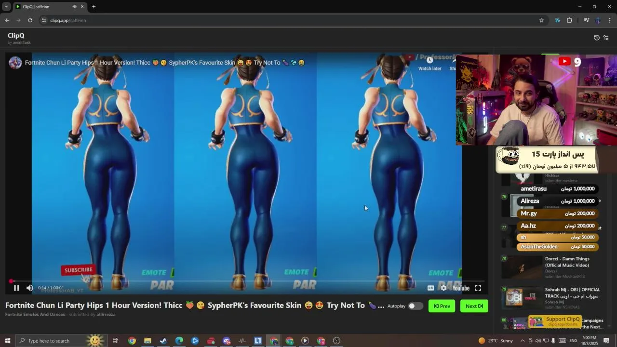The image size is (617, 347).
Task: Click Fortnite Emotes And Dances channel name
Action: (x=35, y=314)
